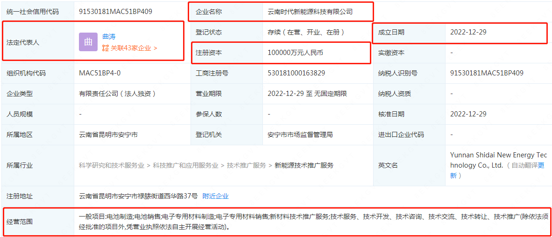
Task: Select business registration number 530181000163829
Action: pos(296,73)
